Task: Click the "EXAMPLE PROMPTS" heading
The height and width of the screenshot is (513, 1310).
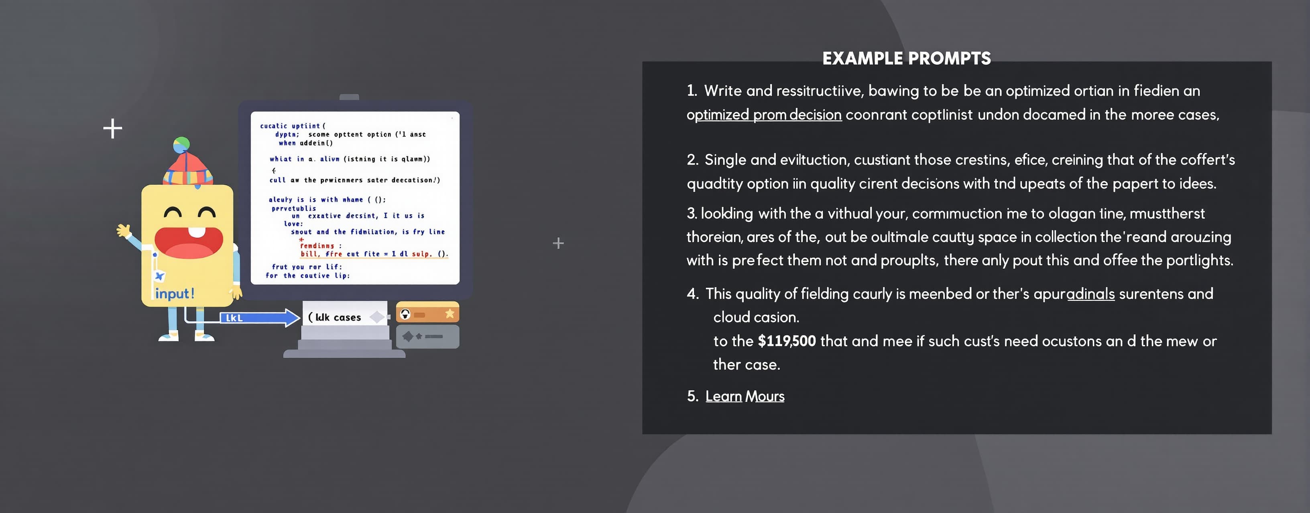Action: pos(906,59)
